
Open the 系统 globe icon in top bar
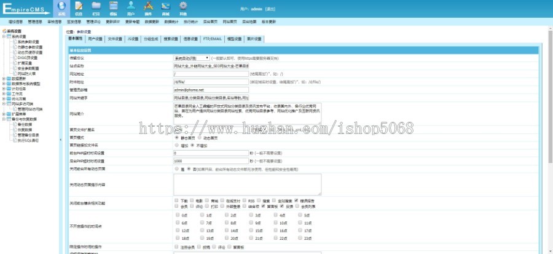[61, 6]
